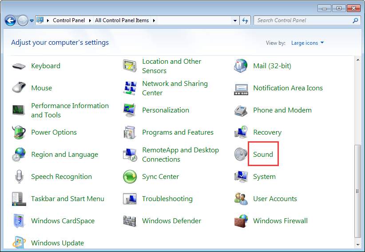Click the Control Panel breadcrumb
Screen dimensions: 365x252
click(x=69, y=20)
